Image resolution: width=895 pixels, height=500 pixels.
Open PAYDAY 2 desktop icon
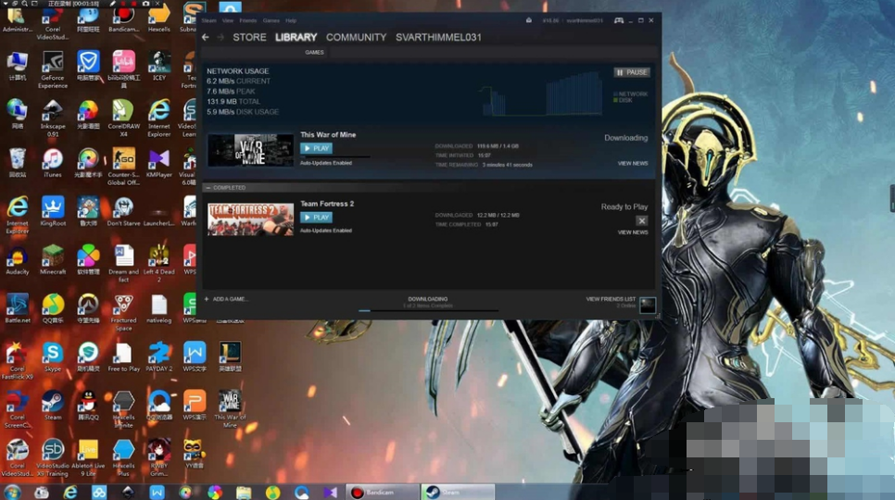click(158, 356)
